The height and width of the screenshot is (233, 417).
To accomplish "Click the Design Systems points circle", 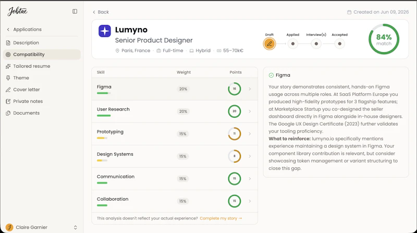I will [x=234, y=156].
